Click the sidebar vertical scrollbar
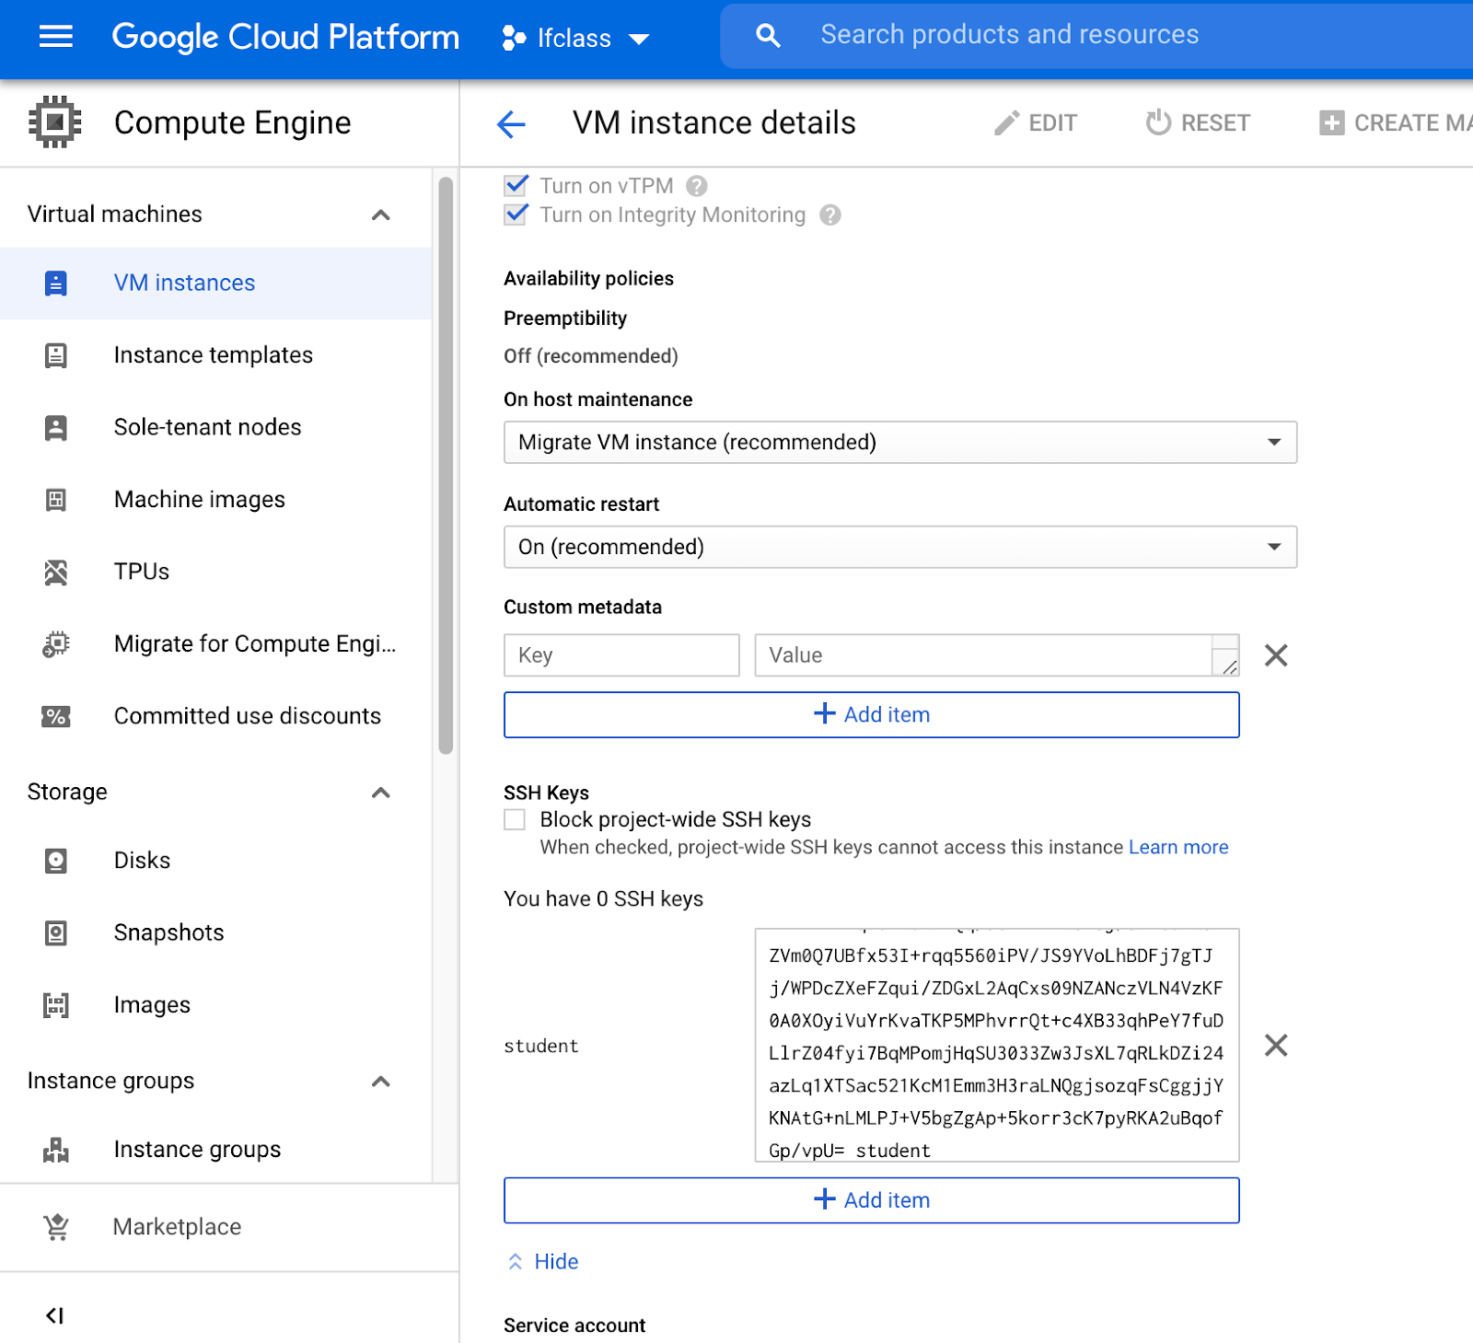 [x=446, y=466]
